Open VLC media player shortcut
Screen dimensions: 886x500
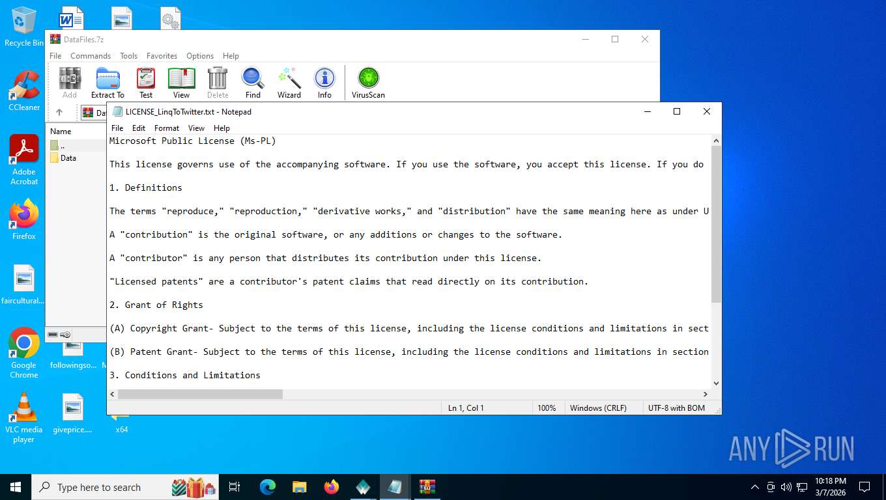coord(24,417)
